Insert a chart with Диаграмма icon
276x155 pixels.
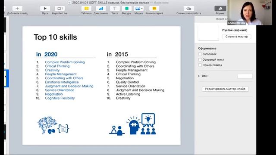tap(100, 9)
